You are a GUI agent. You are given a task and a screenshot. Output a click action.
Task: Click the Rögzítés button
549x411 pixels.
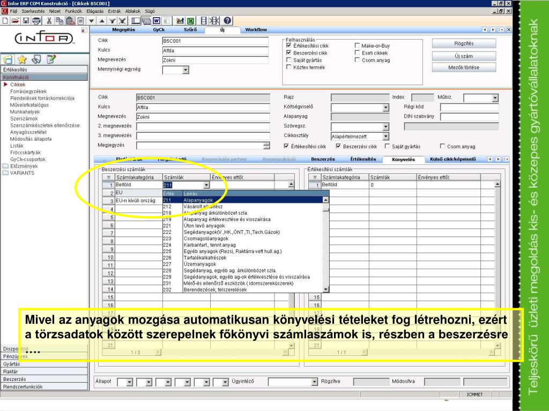pyautogui.click(x=464, y=43)
